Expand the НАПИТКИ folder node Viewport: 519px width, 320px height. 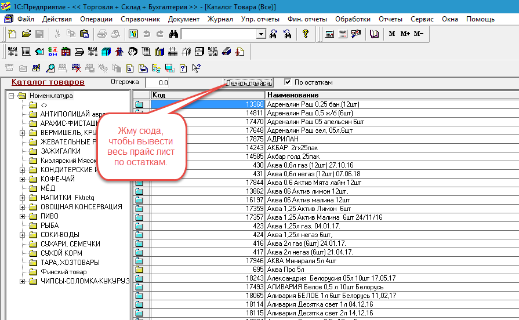(x=22, y=198)
